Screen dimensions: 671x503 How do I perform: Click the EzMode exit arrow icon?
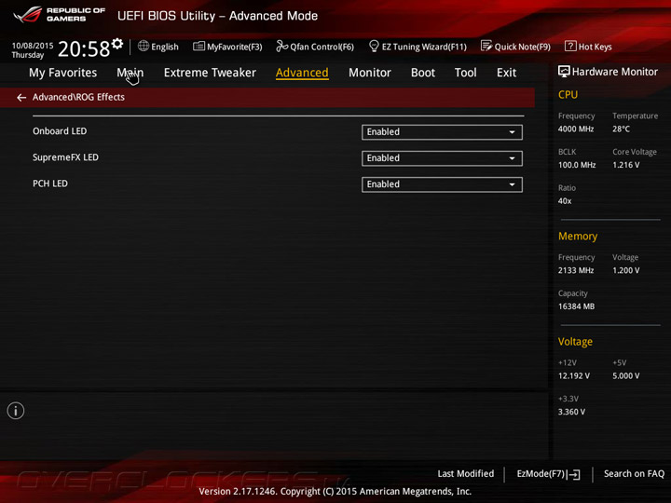[574, 474]
